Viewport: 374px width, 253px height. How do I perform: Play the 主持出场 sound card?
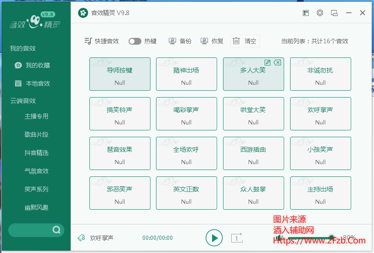pos(321,193)
